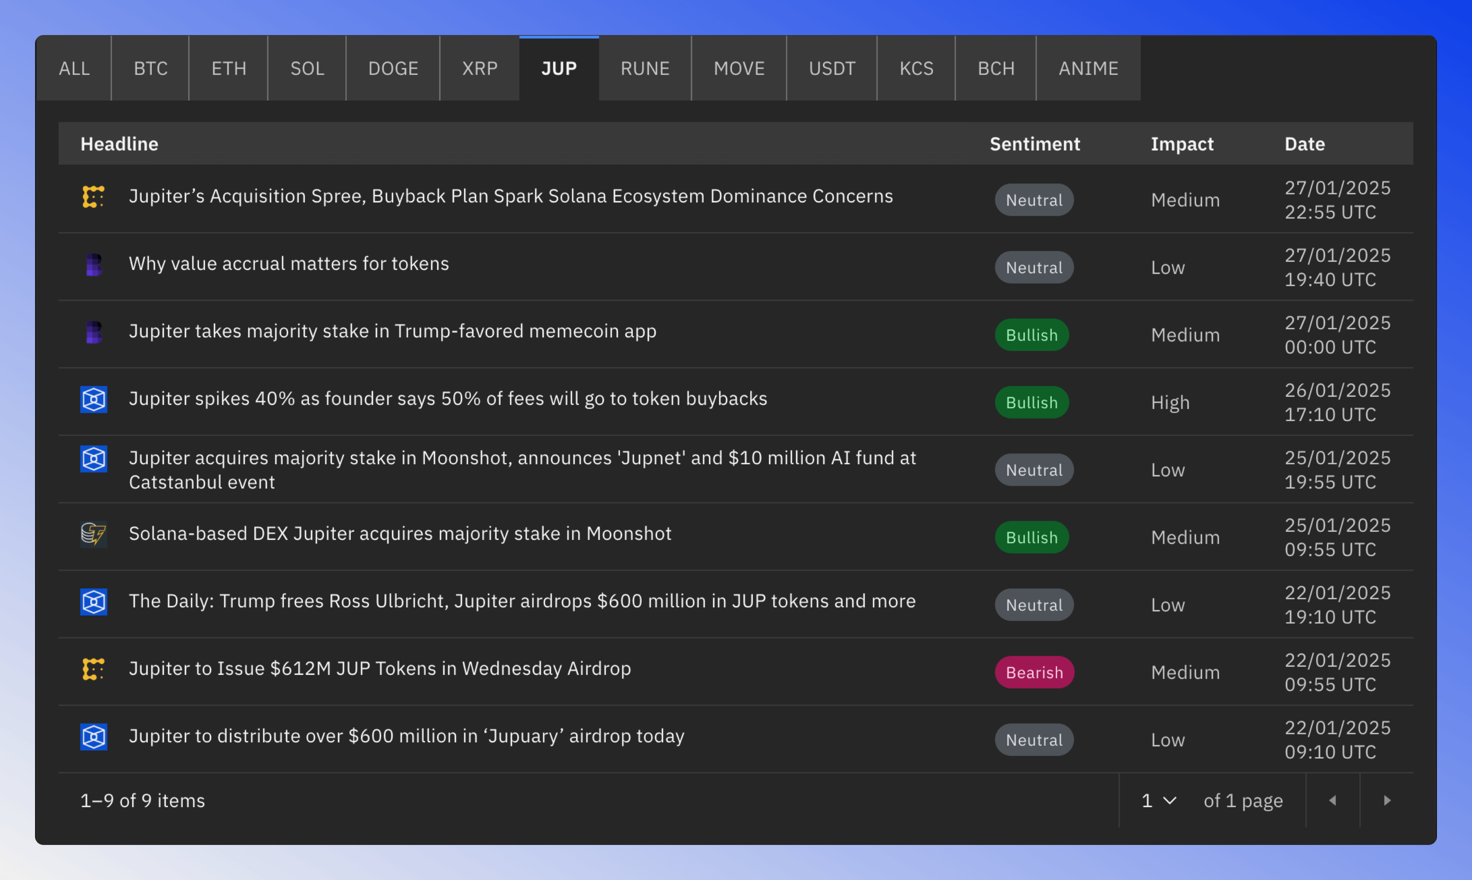Click the KCS filter icon tab
Viewport: 1472px width, 880px height.
[x=916, y=68]
